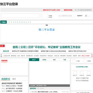
Task: Select the 零售户 tab
Action: click(34, 60)
